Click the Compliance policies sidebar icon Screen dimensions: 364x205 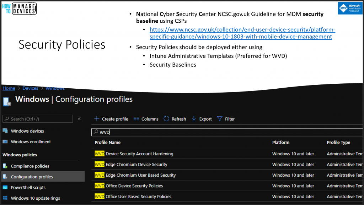coord(5,166)
